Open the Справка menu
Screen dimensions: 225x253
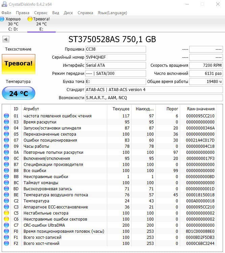85,13
